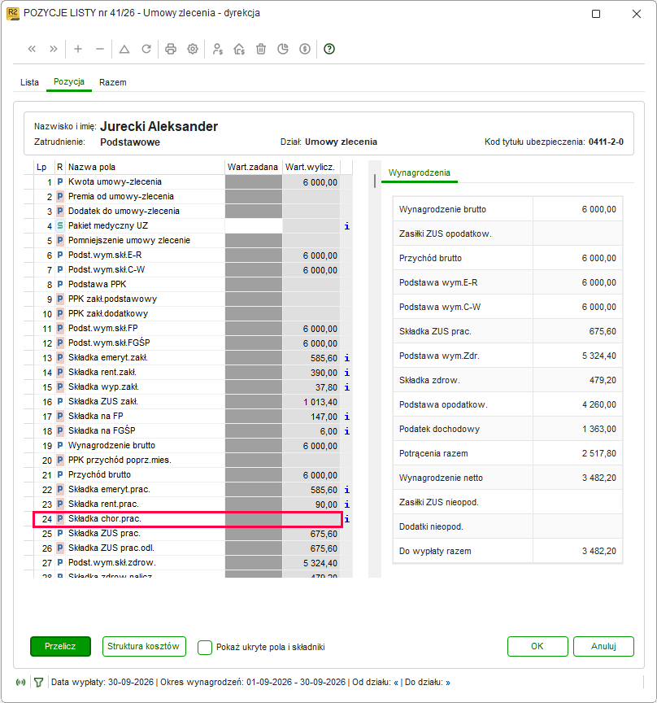657x703 pixels.
Task: Click Nazwa pola column header
Action: pyautogui.click(x=146, y=168)
